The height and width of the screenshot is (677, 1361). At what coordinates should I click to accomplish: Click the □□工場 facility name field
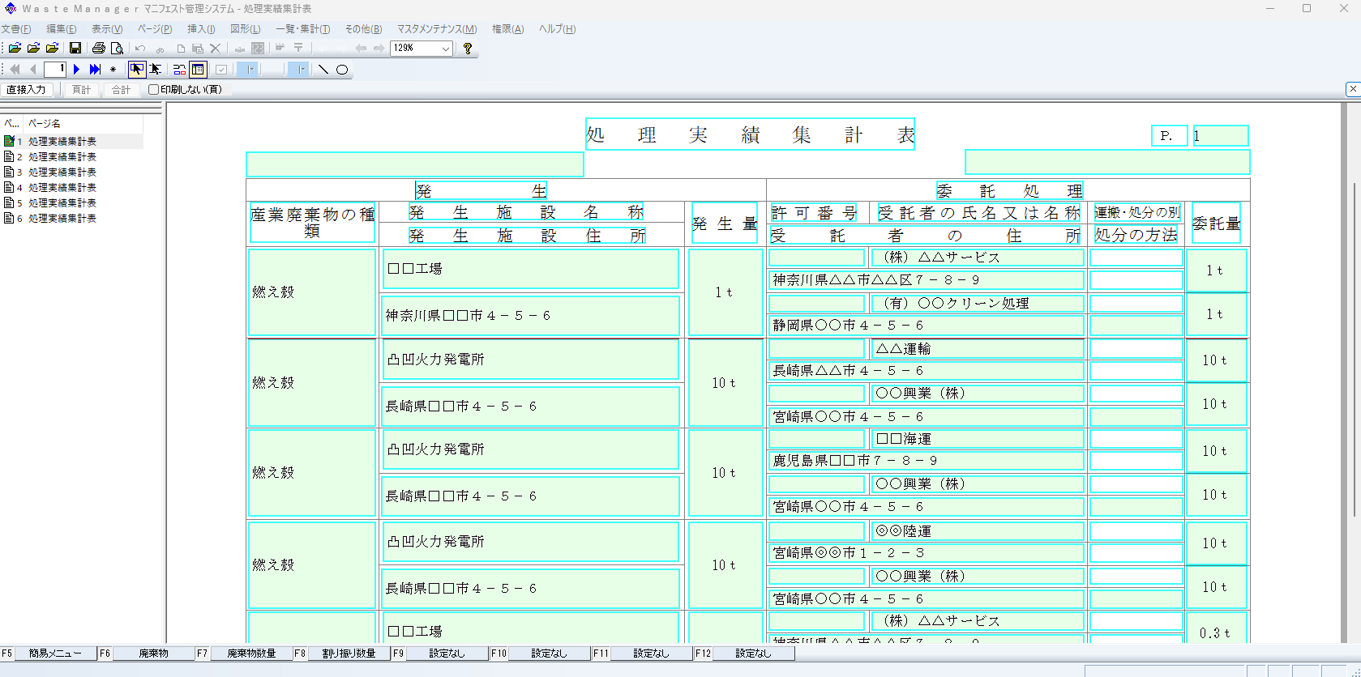pyautogui.click(x=530, y=269)
